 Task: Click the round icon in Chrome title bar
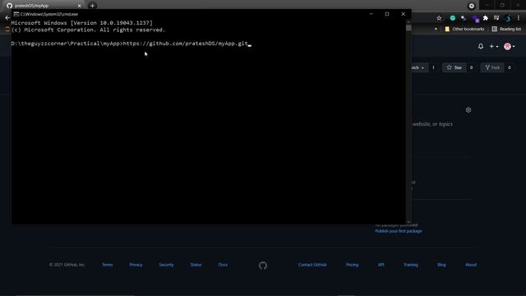tap(471, 6)
